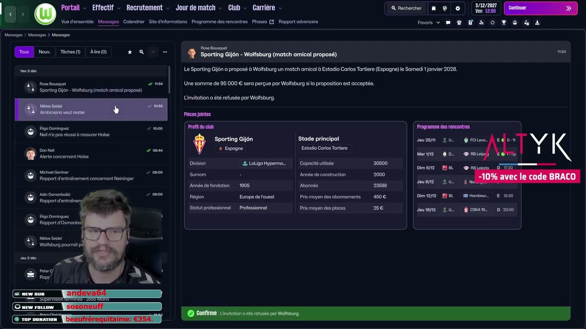Open the shirt shortcut icon
This screenshot has width=586, height=329.
(459, 22)
